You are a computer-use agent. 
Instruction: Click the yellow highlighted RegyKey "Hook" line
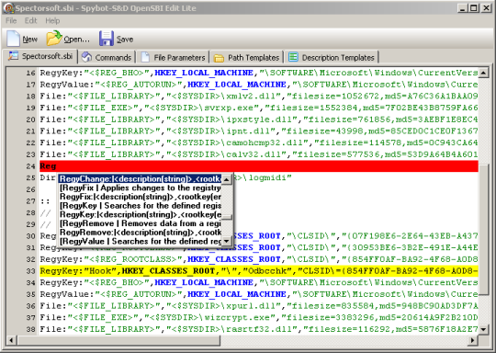click(x=259, y=271)
